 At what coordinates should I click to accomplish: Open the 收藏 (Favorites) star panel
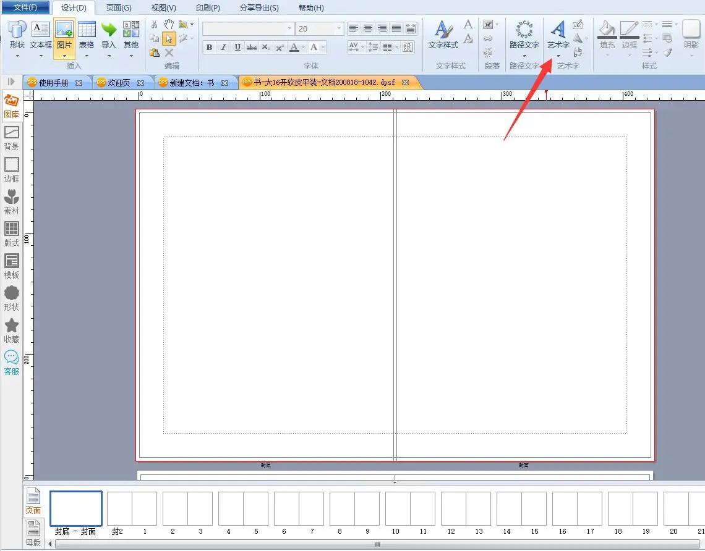tap(11, 331)
